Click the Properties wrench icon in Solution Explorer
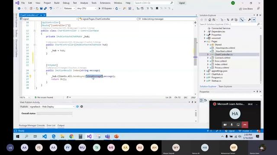Viewport: 277px width, 155px height. pos(249,20)
